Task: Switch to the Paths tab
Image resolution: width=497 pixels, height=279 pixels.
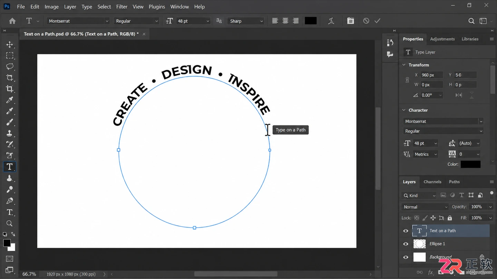Action: click(x=454, y=182)
